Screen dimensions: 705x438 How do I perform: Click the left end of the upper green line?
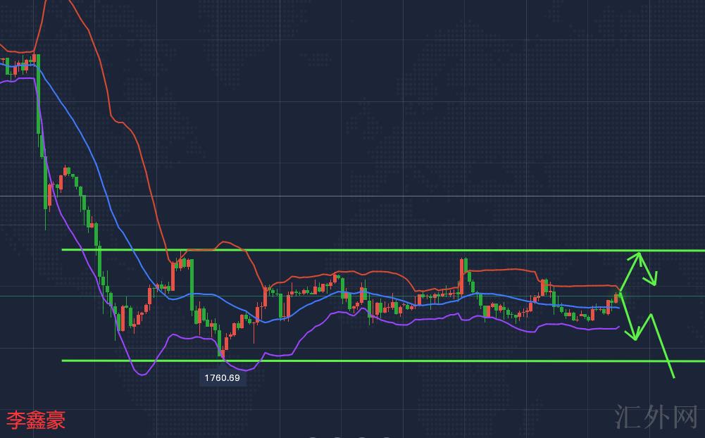coord(64,249)
